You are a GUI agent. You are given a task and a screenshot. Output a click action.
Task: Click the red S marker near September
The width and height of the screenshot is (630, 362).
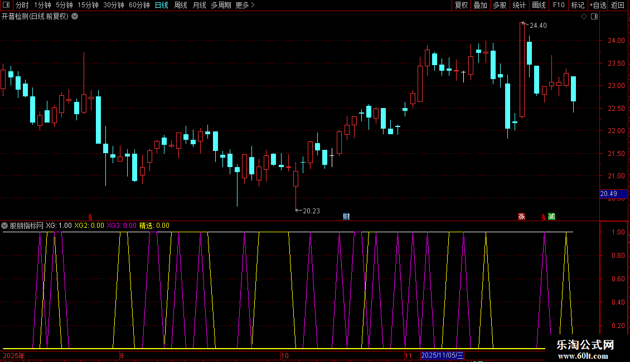(x=90, y=217)
